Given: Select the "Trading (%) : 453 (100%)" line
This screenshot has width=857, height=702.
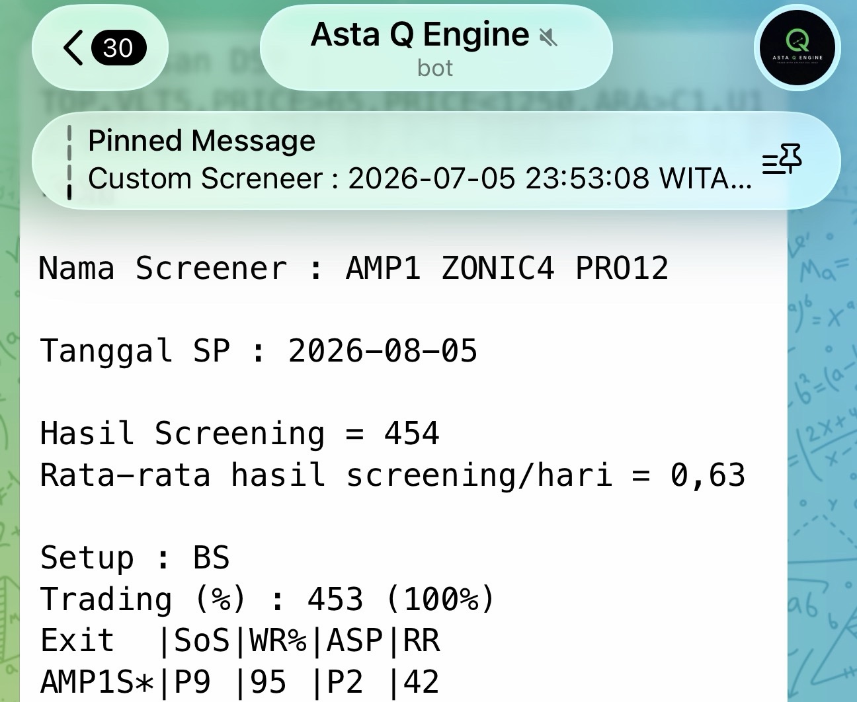Looking at the screenshot, I should coord(268,600).
